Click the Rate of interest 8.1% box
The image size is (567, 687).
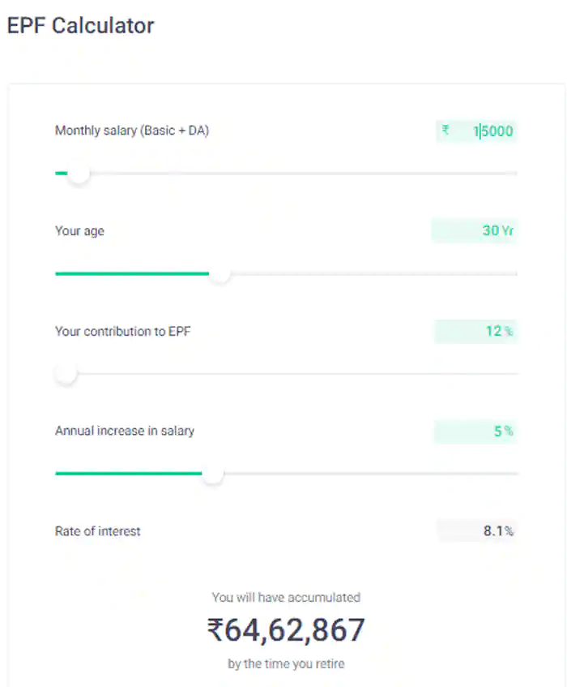coord(477,531)
